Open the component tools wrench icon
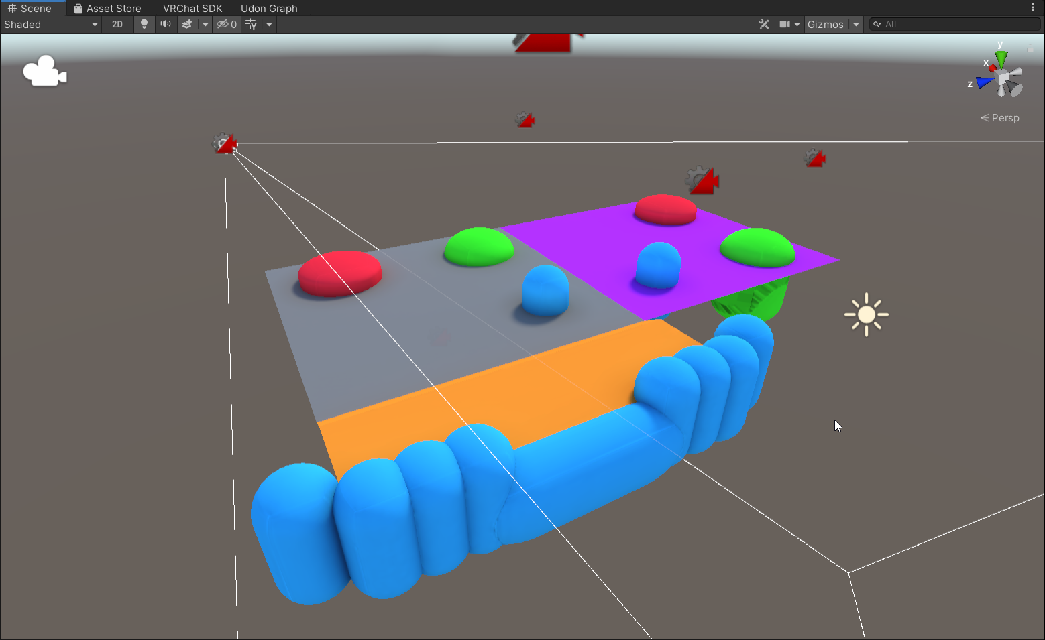 coord(763,24)
